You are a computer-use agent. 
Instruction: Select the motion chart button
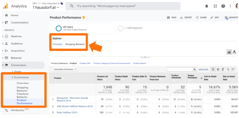pyautogui.click(x=234, y=52)
